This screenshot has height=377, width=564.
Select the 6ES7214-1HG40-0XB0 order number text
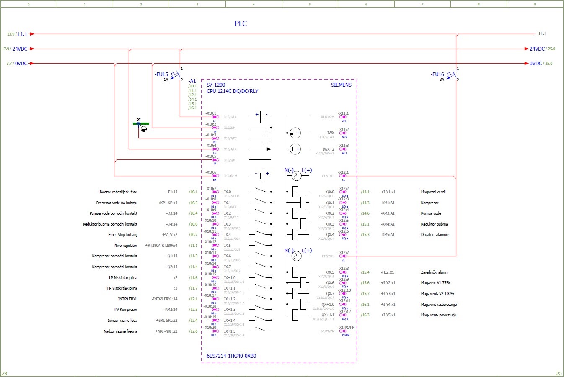(x=231, y=356)
